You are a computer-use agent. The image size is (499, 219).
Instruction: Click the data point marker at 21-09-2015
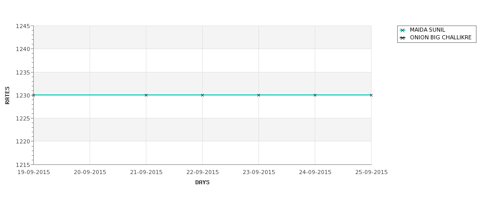point(146,95)
